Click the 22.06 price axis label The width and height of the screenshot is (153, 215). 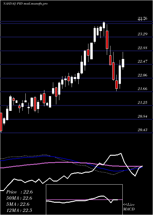(143, 75)
